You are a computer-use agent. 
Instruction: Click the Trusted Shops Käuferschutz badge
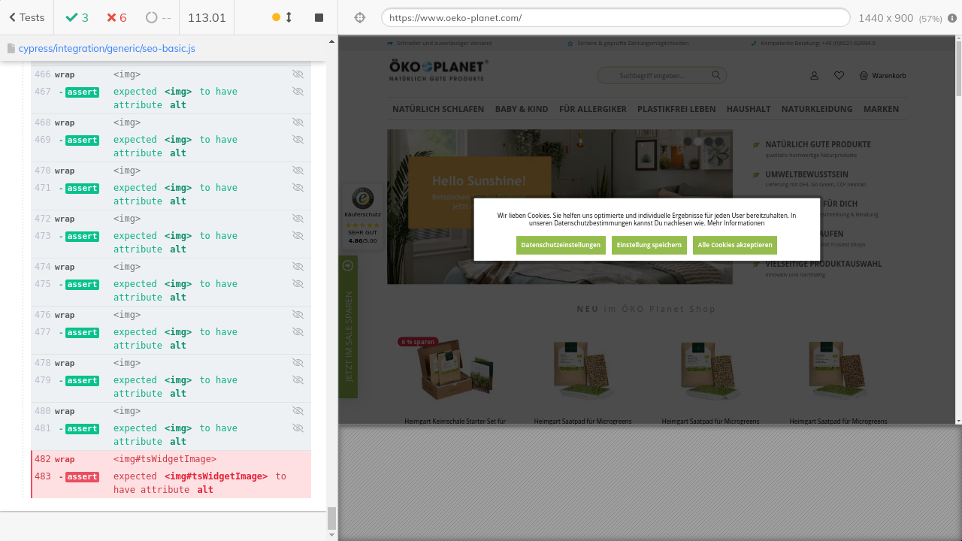click(x=363, y=218)
